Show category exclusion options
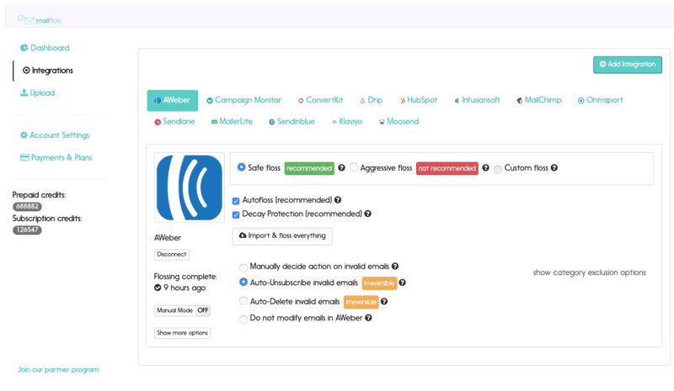 pos(589,272)
